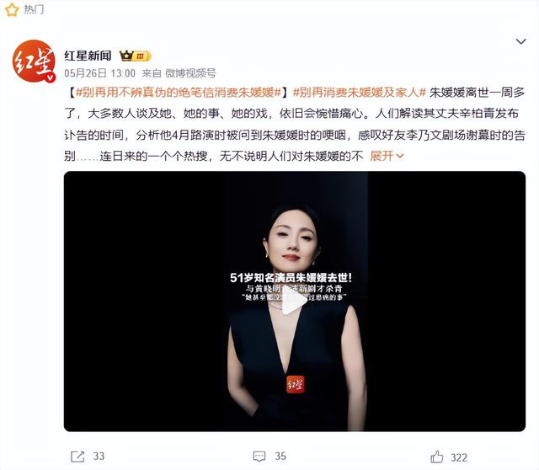This screenshot has height=470, width=539.
Task: Click the video thumbnail headline text
Action: coord(291,278)
